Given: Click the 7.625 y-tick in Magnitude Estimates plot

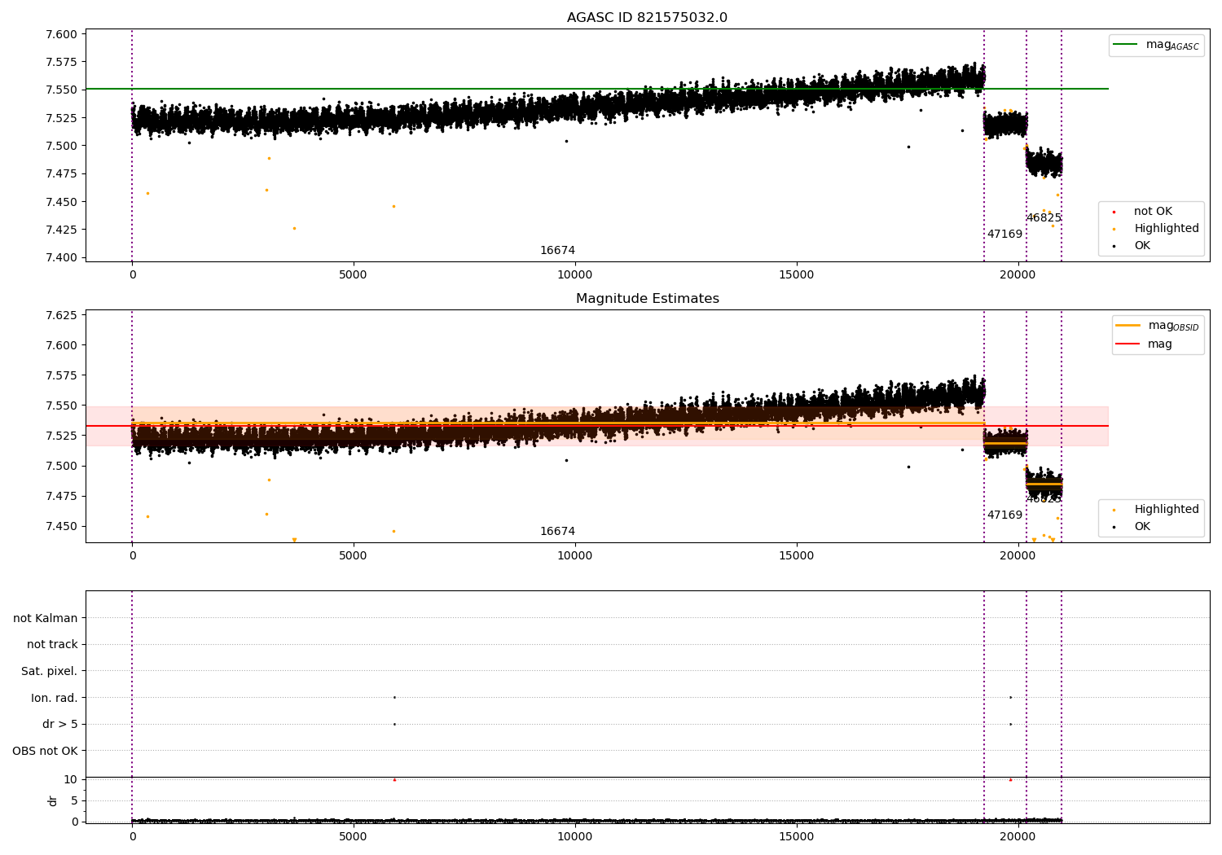Looking at the screenshot, I should click(x=62, y=315).
